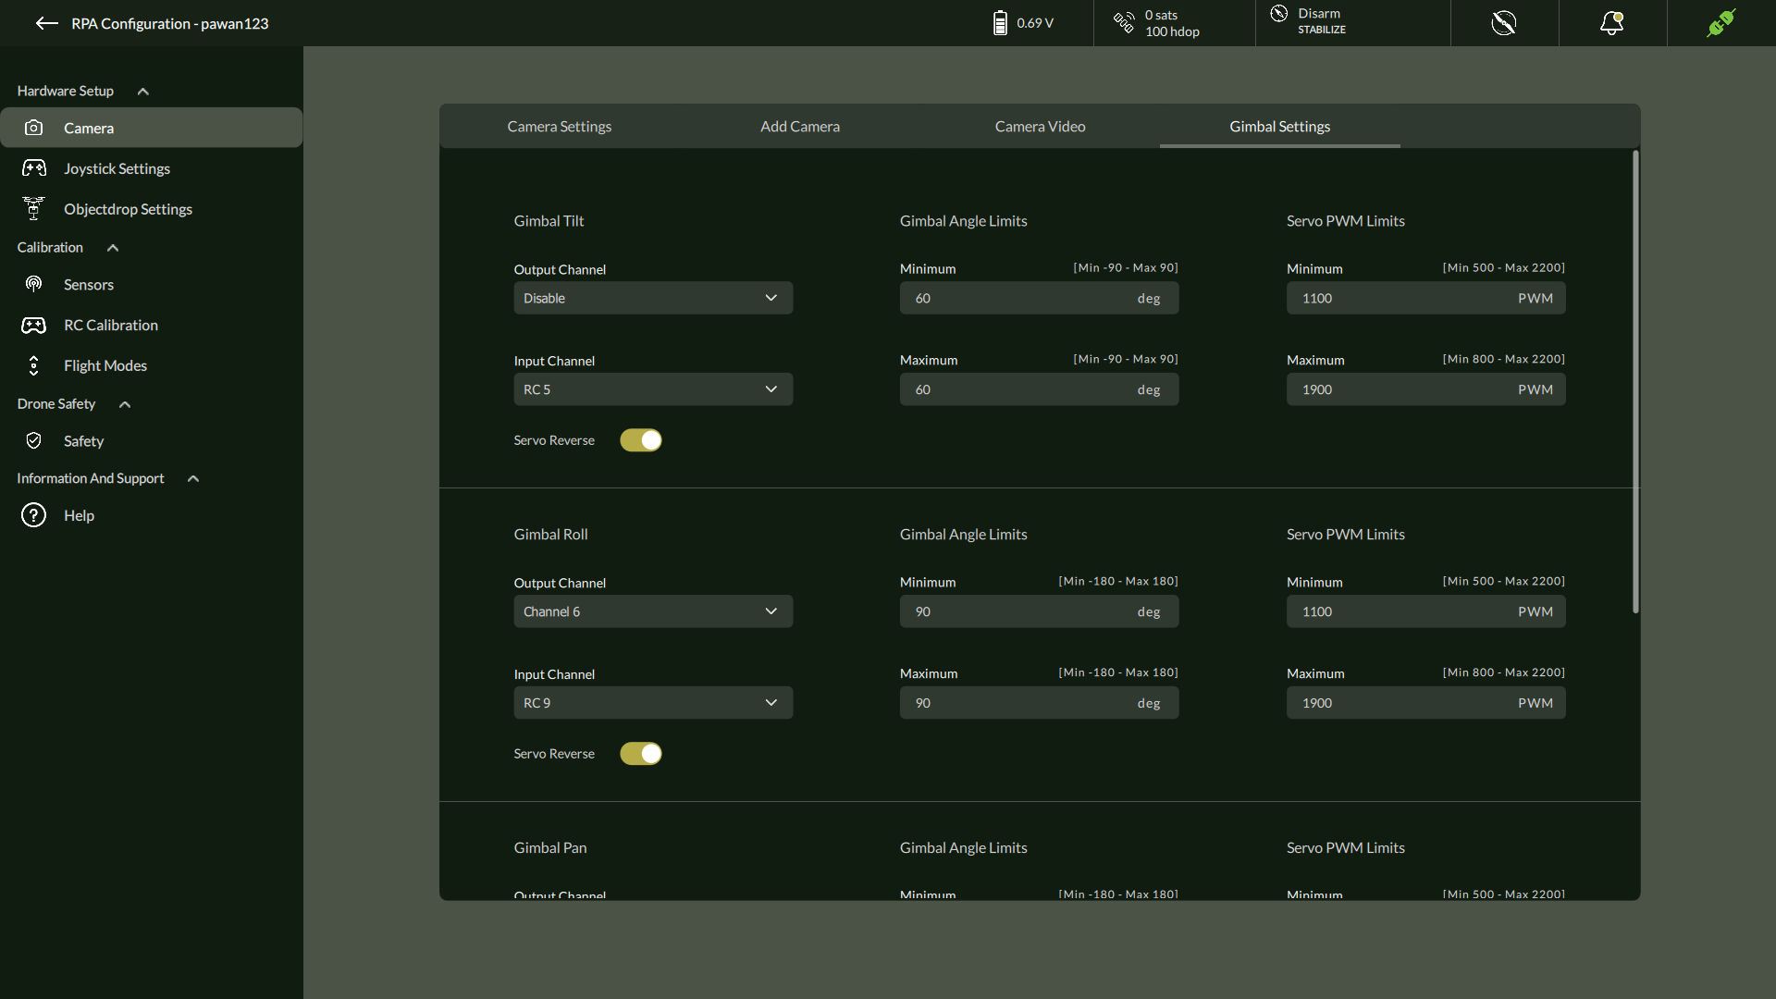Click Gimbal Tilt angle Maximum field
1776x999 pixels.
(1039, 389)
